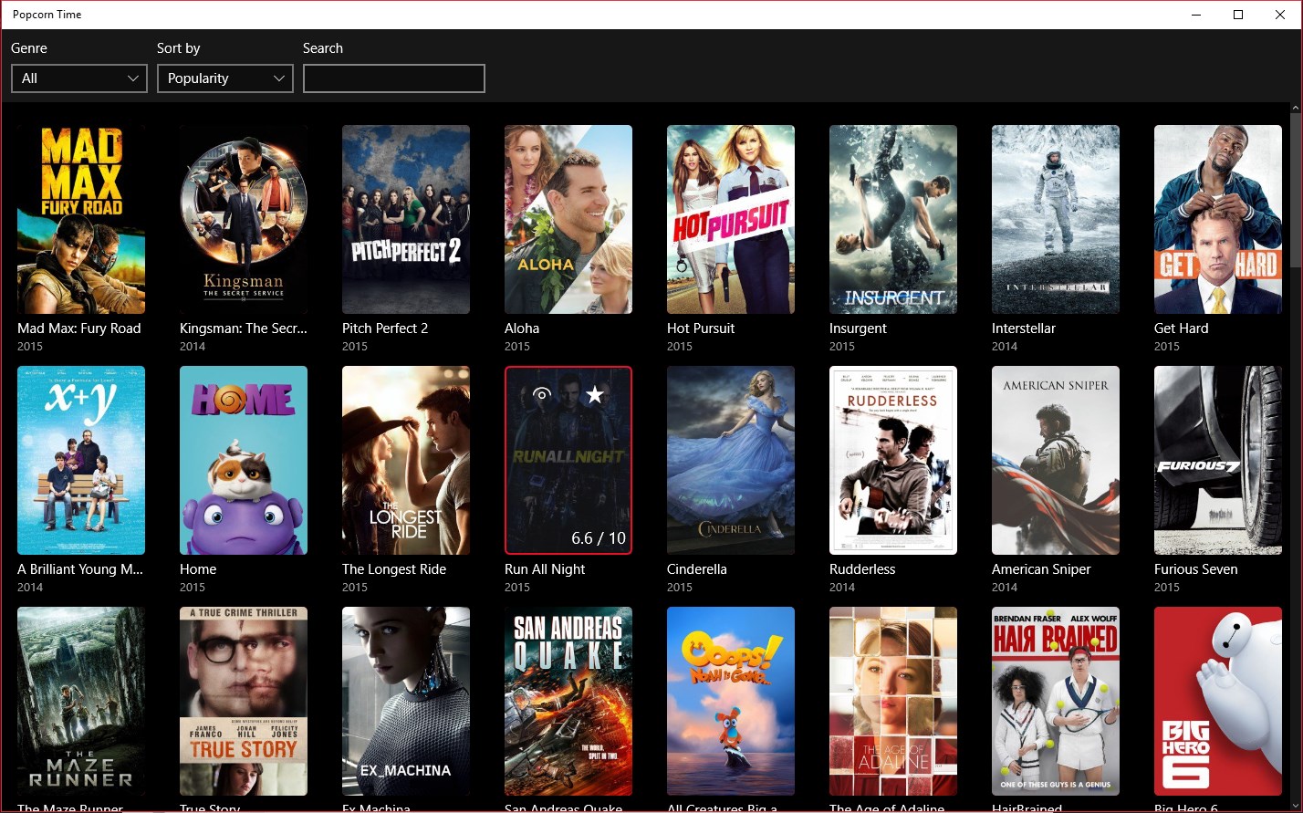
Task: Open the Rudderless poster
Action: coord(893,461)
